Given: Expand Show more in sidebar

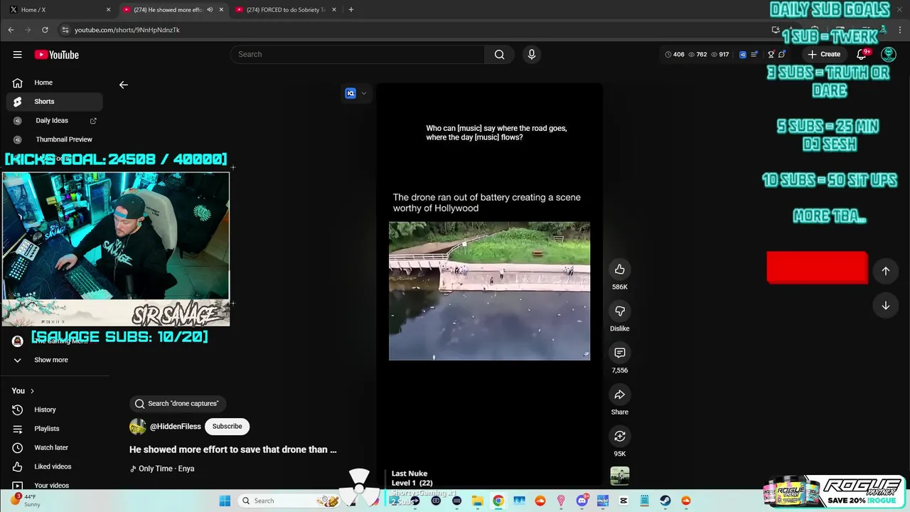Looking at the screenshot, I should click(x=51, y=360).
